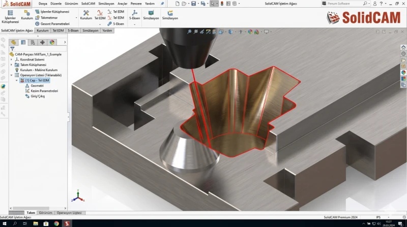Run the first Simülasyon ribbon button
The image size is (407, 227).
(151, 15)
